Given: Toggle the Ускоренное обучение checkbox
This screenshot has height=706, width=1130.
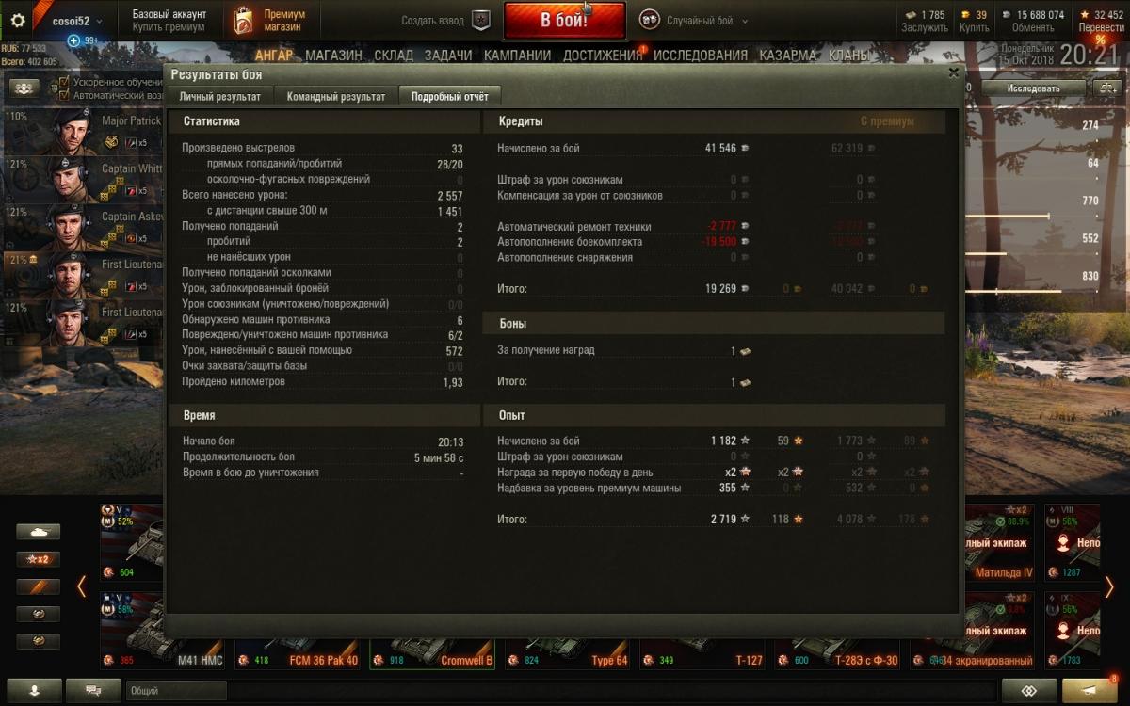Looking at the screenshot, I should pyautogui.click(x=64, y=82).
